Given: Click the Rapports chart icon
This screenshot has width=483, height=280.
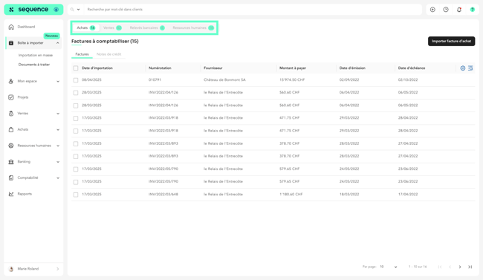Looking at the screenshot, I should (11, 194).
